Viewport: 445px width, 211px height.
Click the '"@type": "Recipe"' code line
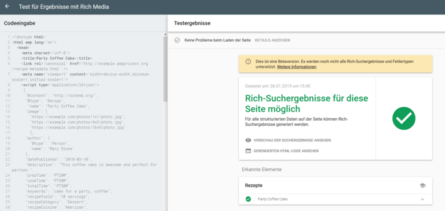click(45, 101)
